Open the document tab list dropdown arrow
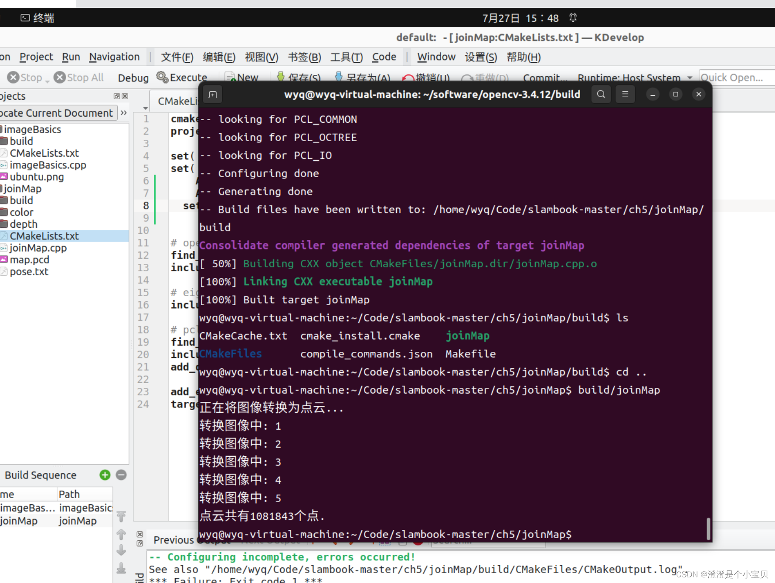Viewport: 775px width, 583px height. (146, 108)
